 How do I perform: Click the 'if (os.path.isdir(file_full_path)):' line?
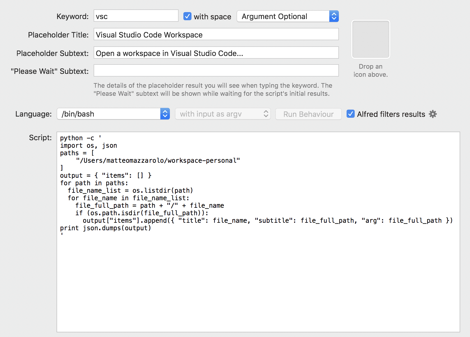point(142,213)
